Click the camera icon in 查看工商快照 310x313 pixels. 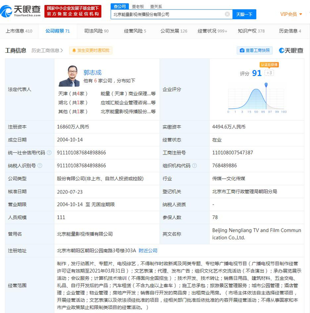coord(242,51)
